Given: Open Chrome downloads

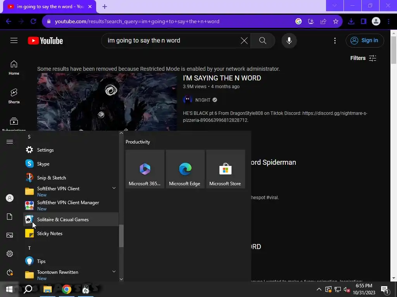Looking at the screenshot, I should (x=351, y=22).
